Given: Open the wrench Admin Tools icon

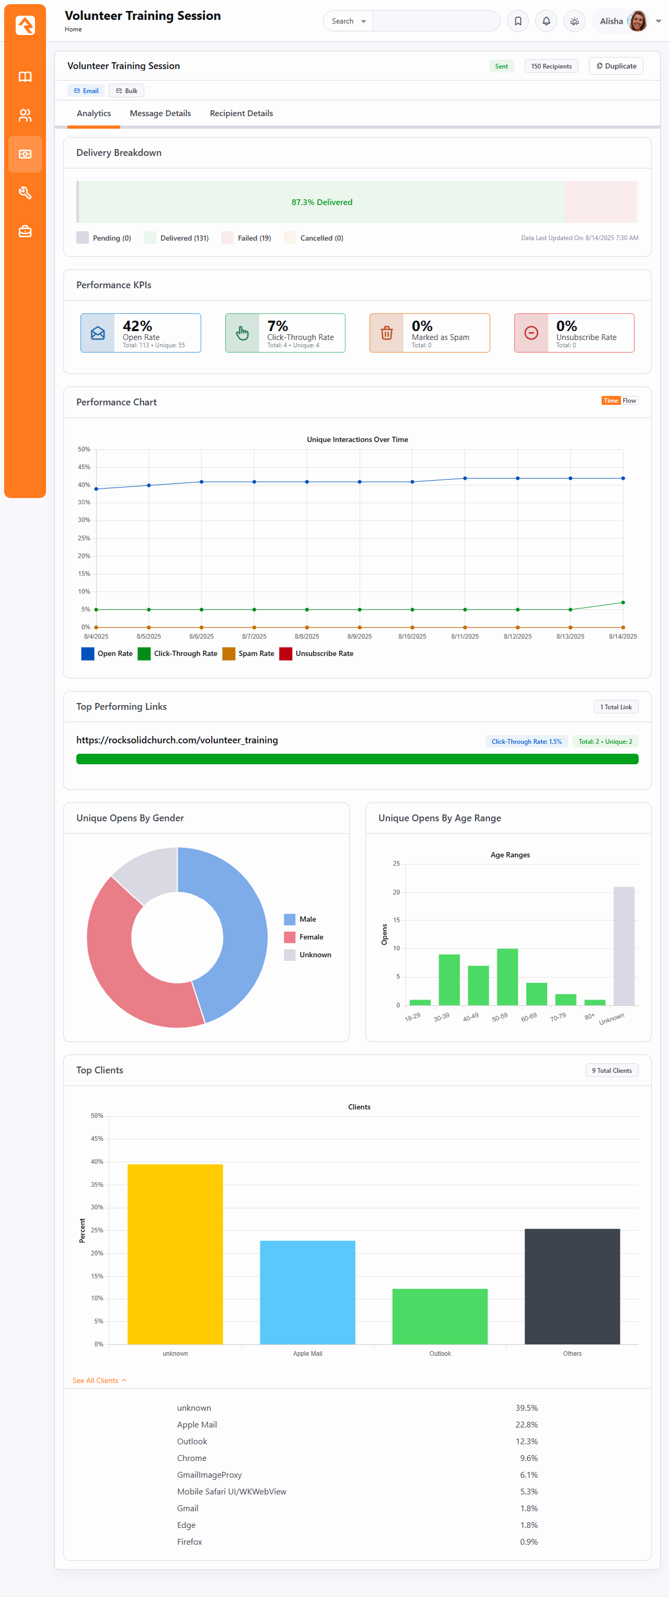Looking at the screenshot, I should click(25, 193).
